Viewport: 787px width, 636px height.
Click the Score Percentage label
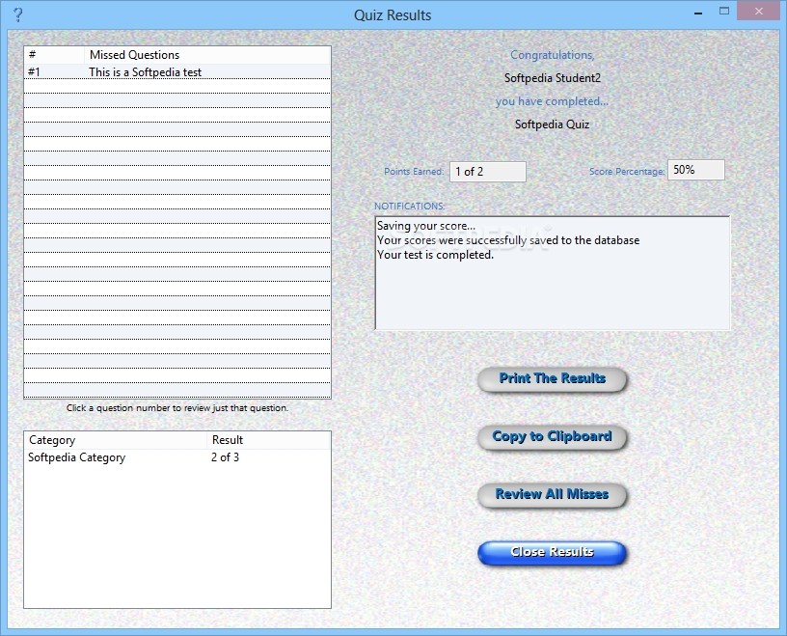tap(627, 172)
